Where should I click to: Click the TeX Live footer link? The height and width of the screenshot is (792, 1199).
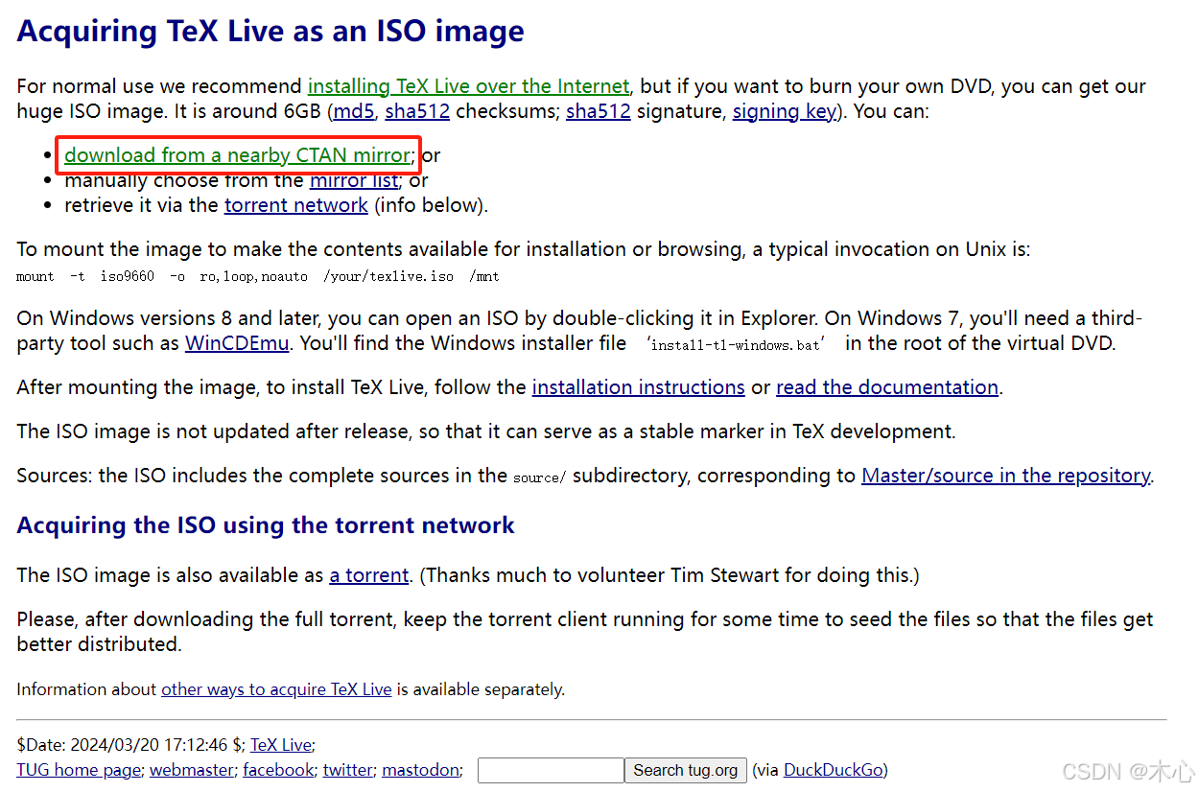(281, 745)
